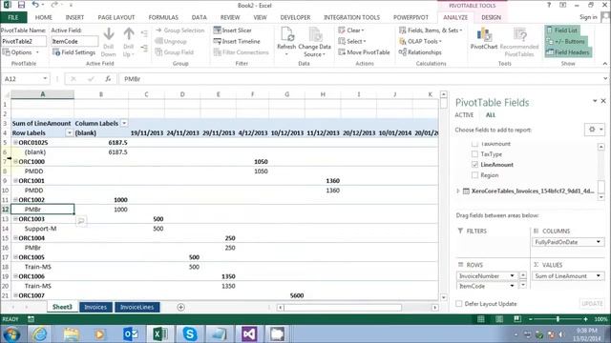Open the Name Box dropdown

[45, 78]
